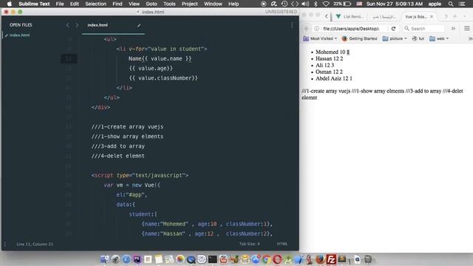This screenshot has height=266, width=473.
Task: Click the volume icon in menu bar
Action: pos(305,4)
